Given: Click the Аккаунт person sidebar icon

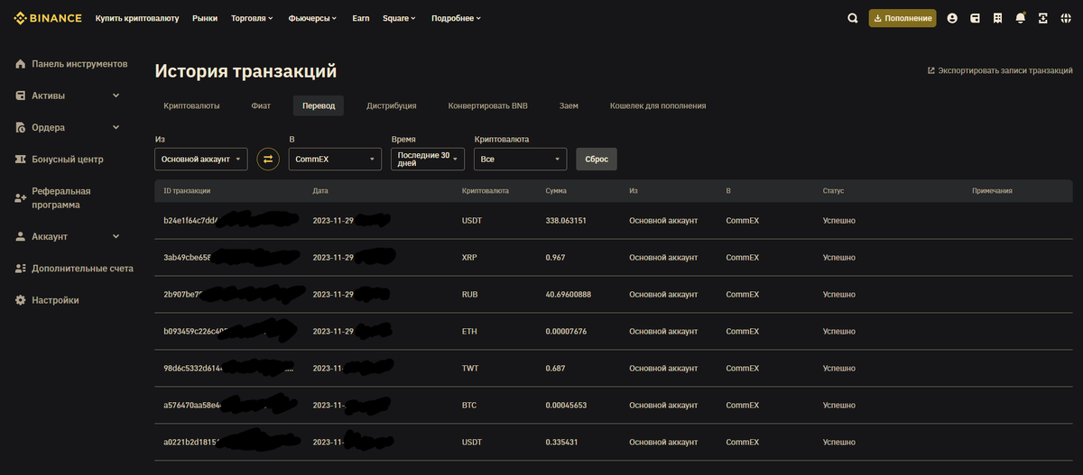Looking at the screenshot, I should pos(21,236).
